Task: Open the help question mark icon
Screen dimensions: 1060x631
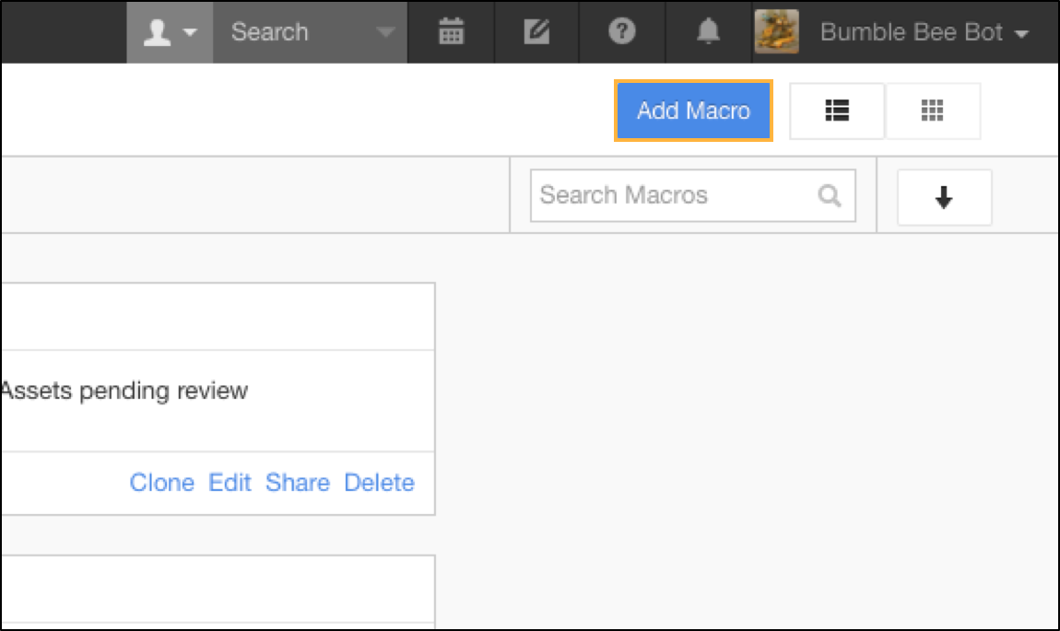Action: point(622,31)
